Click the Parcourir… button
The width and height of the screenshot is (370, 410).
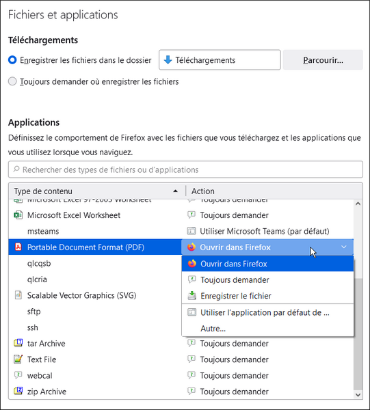pos(323,60)
